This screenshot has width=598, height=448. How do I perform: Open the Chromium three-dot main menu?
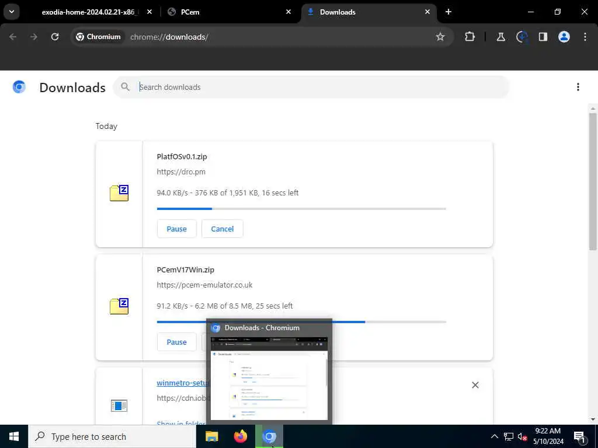[x=585, y=37]
